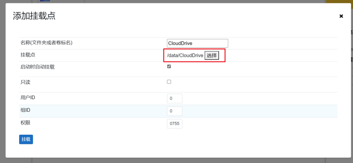This screenshot has height=163, width=353.
Task: Click the 组ID label text
Action: (x=25, y=110)
